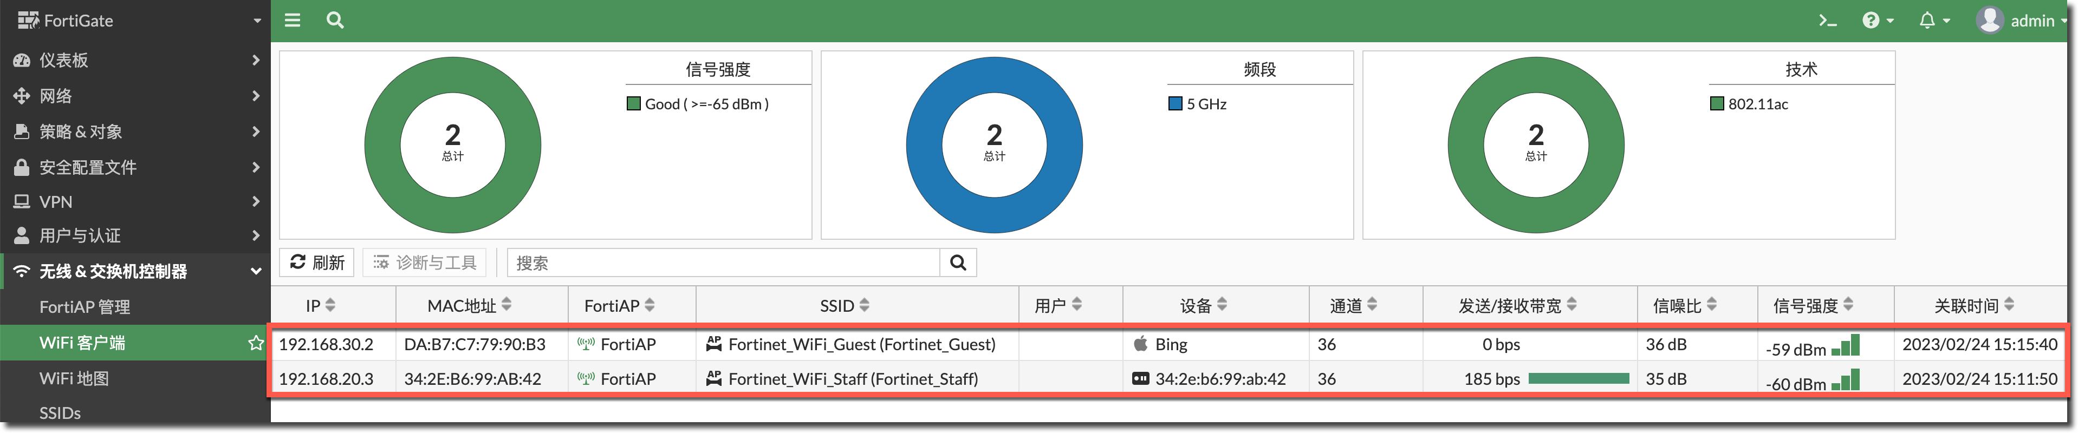Screen dimensions: 2078x433
Task: Click the MAC cell 34:2E:B6:99:AB:42
Action: click(x=473, y=379)
